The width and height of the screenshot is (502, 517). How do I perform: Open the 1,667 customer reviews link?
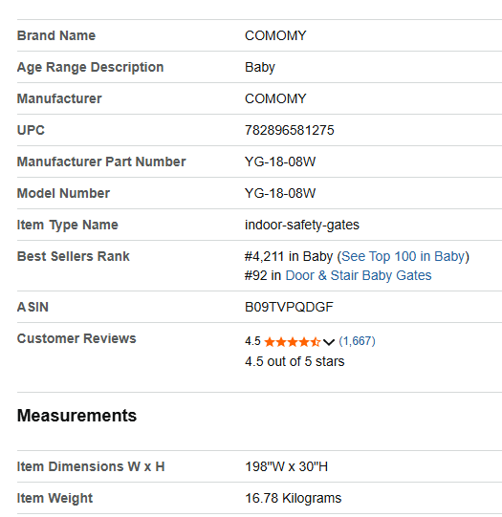click(x=357, y=341)
